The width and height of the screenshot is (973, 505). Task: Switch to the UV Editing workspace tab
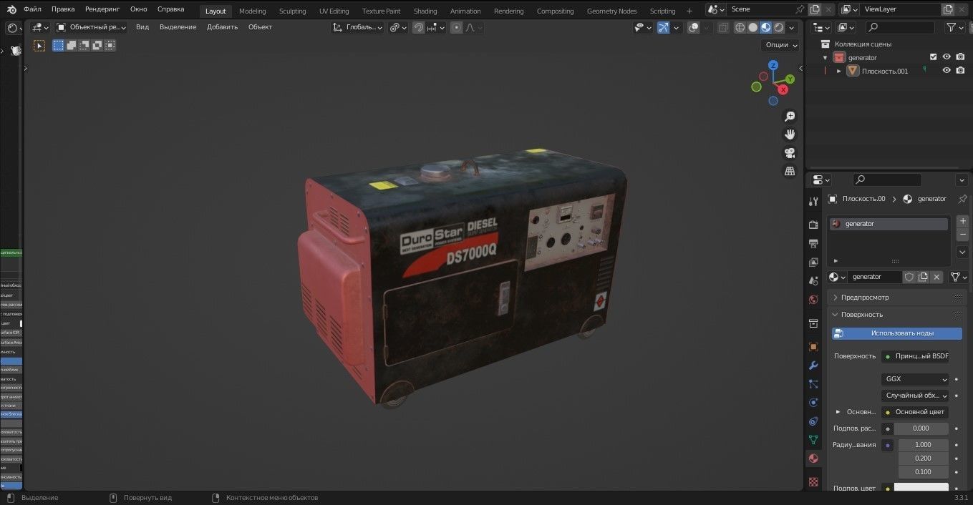[x=334, y=11]
